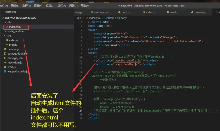
Task: Click the closing body tag on line 25
Action: [x=93, y=114]
